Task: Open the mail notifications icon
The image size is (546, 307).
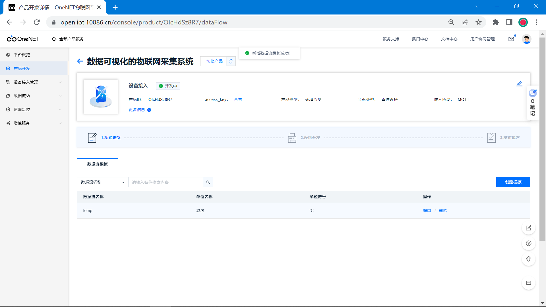Action: click(511, 39)
